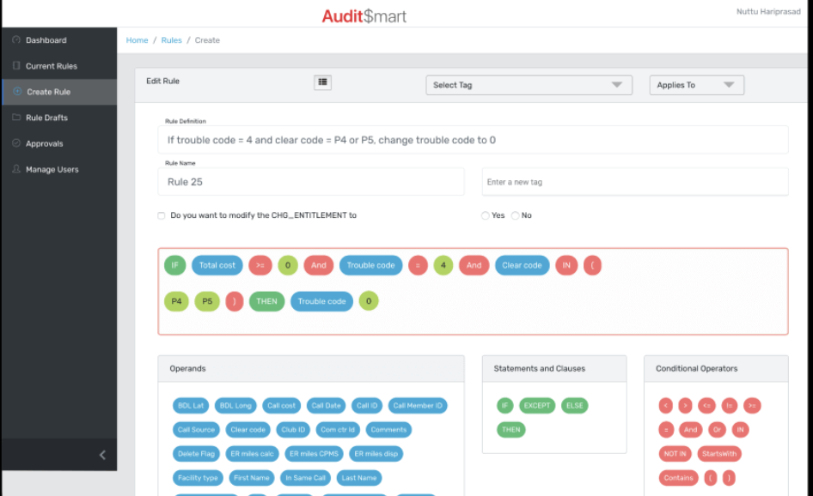Add the ER miles disp operand
Screen dimensions: 813x496
pyautogui.click(x=376, y=454)
